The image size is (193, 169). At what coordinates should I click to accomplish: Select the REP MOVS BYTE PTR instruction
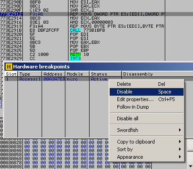(117, 26)
